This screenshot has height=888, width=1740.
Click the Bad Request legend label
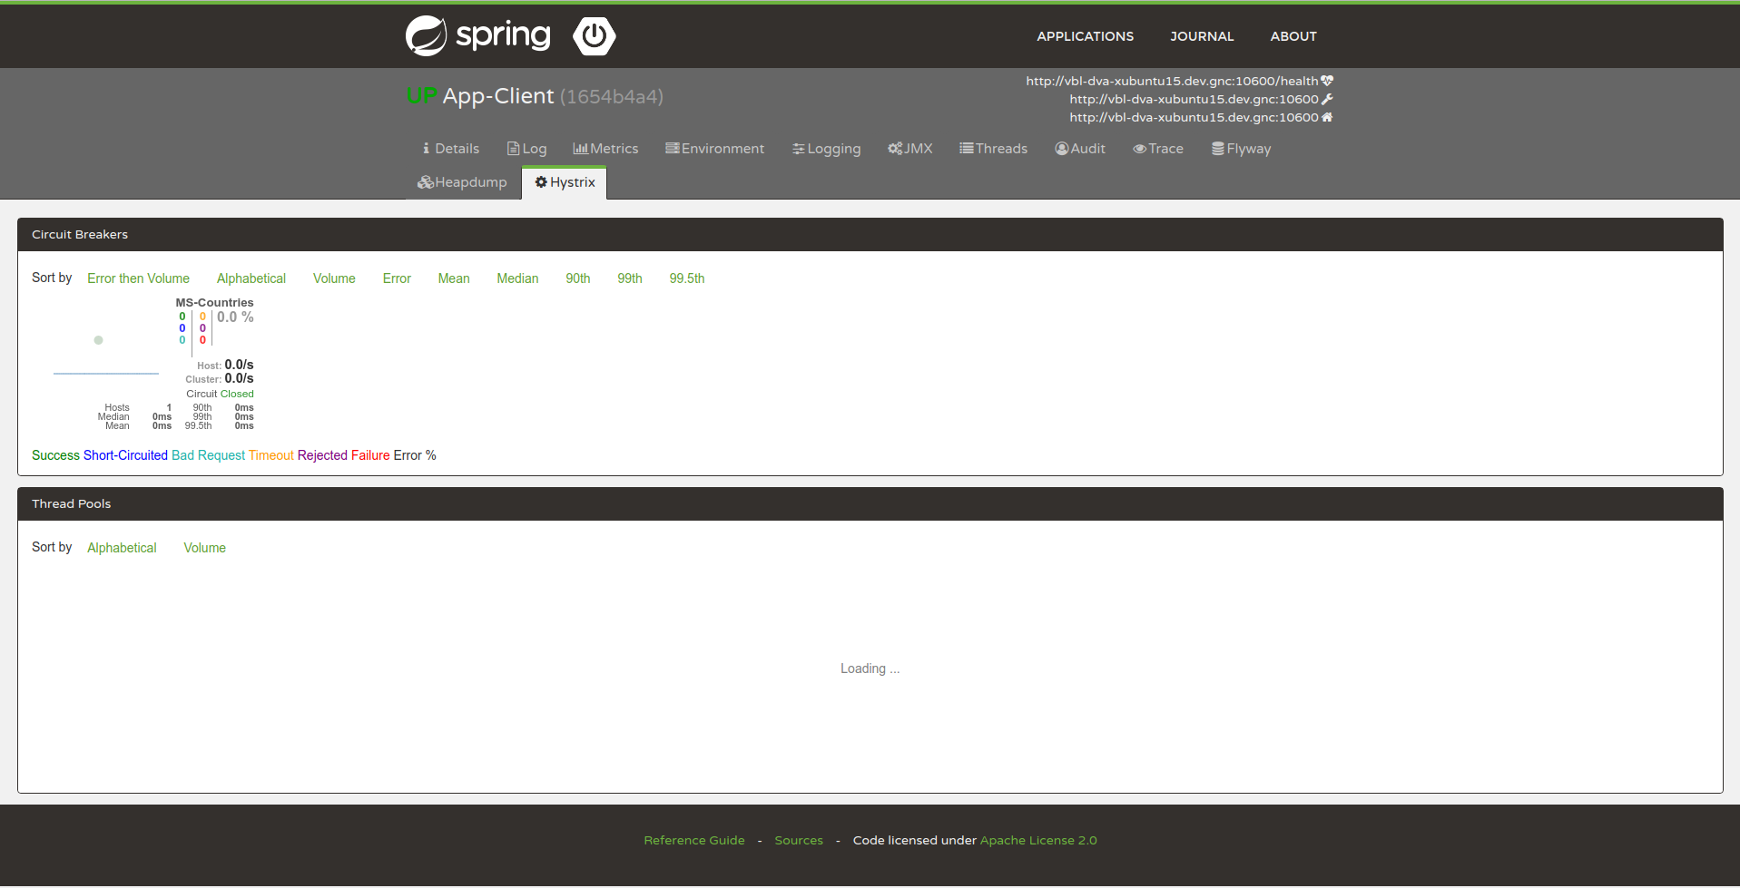[x=208, y=455]
